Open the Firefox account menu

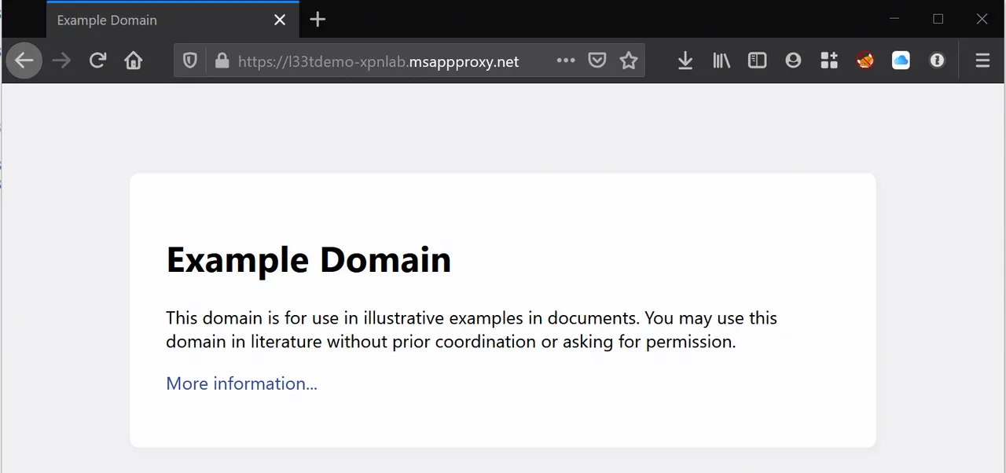click(x=793, y=60)
